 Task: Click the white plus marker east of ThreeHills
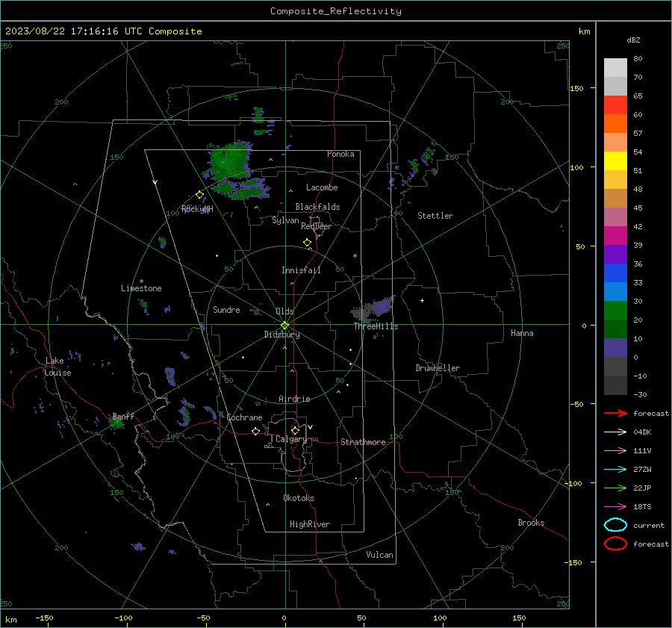click(x=422, y=300)
